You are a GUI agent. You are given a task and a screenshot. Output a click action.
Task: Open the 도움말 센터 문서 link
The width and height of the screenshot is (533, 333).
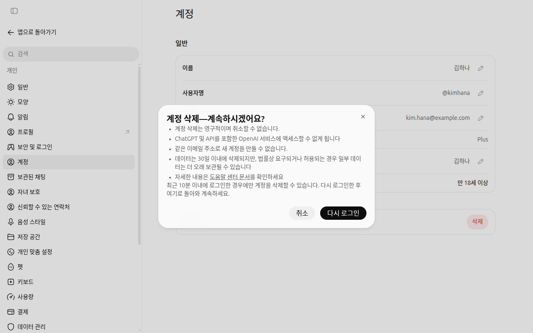coord(230,177)
